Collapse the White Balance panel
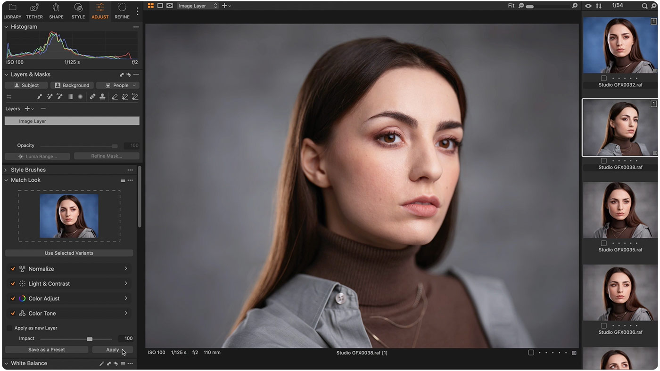 [7, 363]
